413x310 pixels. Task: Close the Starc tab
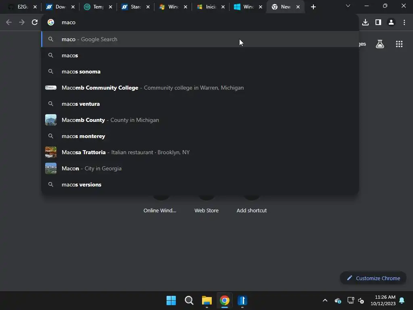(148, 7)
